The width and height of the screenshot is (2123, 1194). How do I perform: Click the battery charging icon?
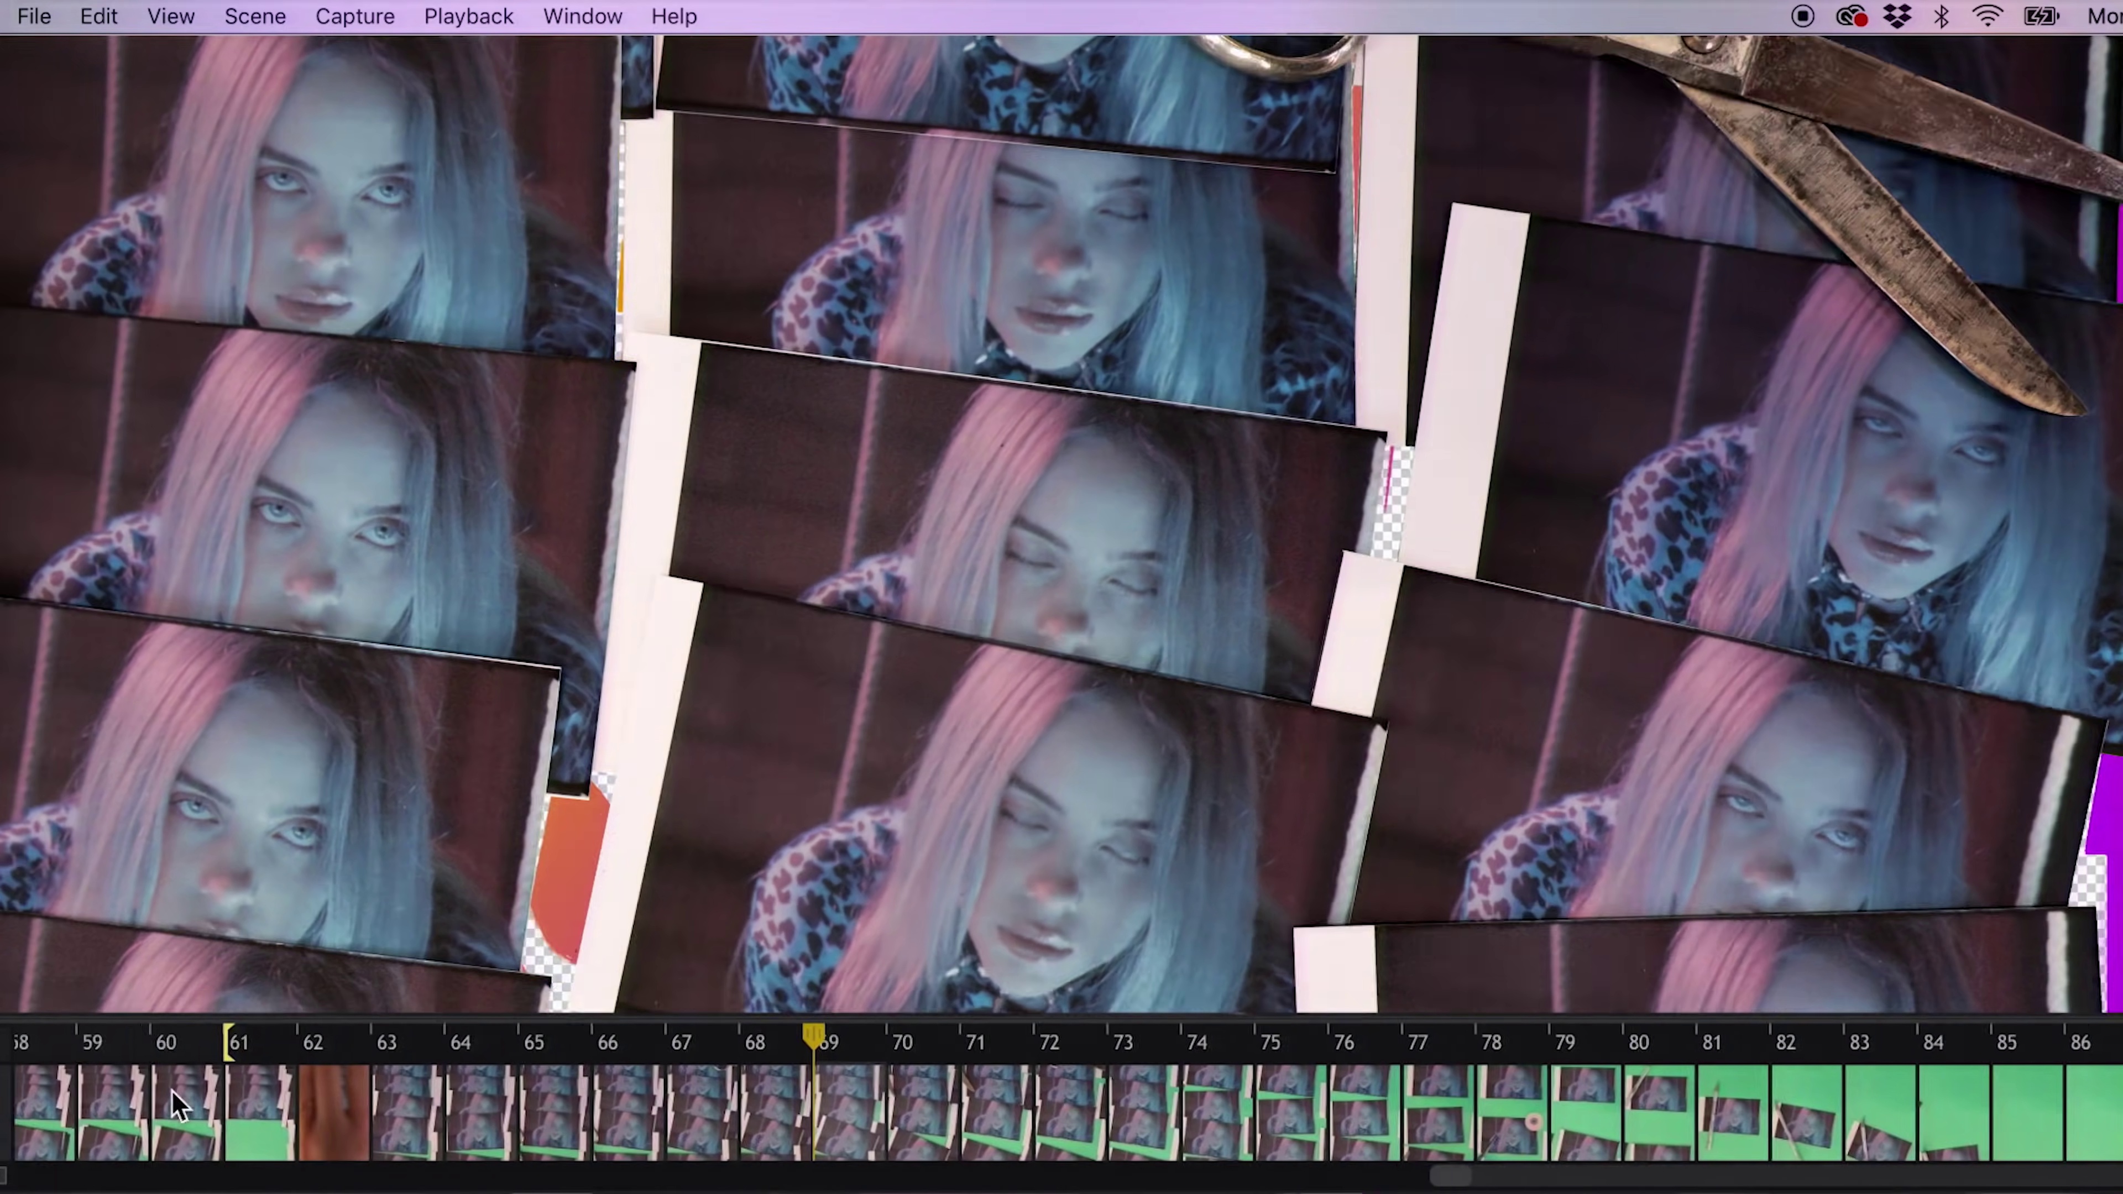pos(2041,17)
